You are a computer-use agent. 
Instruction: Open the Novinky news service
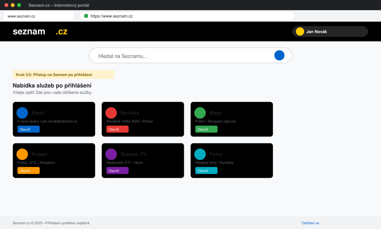click(117, 129)
